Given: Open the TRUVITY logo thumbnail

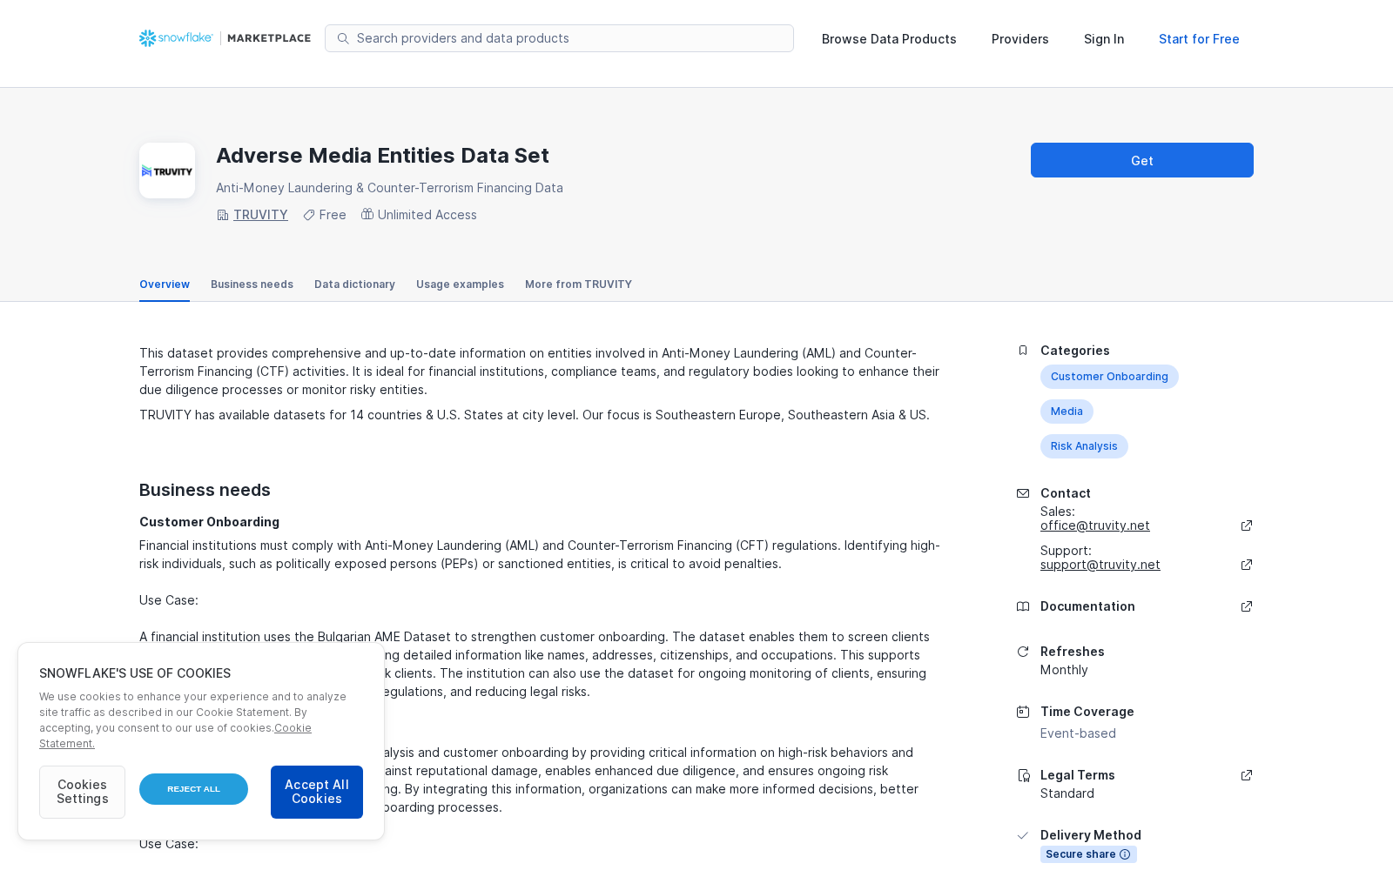Looking at the screenshot, I should (167, 171).
